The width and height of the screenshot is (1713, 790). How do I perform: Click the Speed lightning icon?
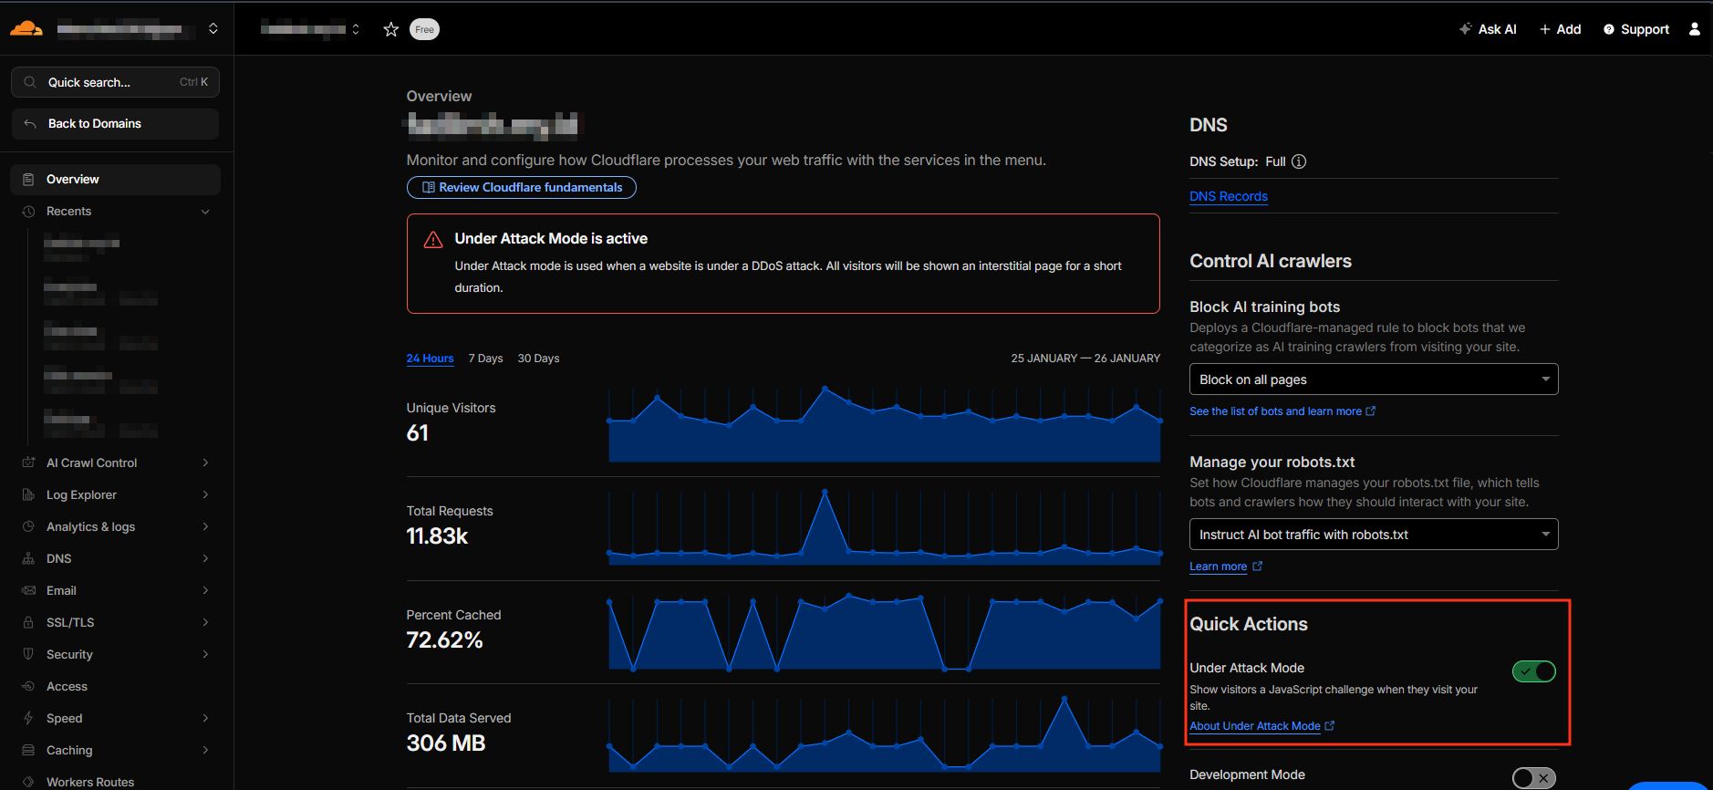[x=28, y=718]
